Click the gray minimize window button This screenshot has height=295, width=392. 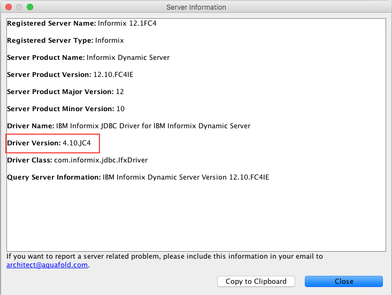(x=19, y=7)
